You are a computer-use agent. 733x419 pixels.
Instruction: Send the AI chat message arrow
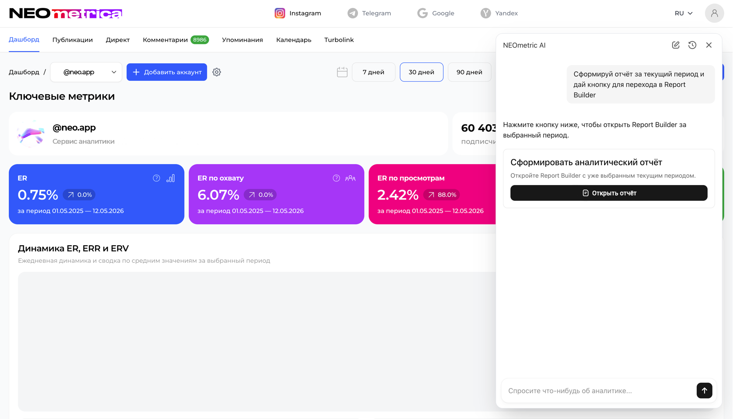[x=704, y=391]
